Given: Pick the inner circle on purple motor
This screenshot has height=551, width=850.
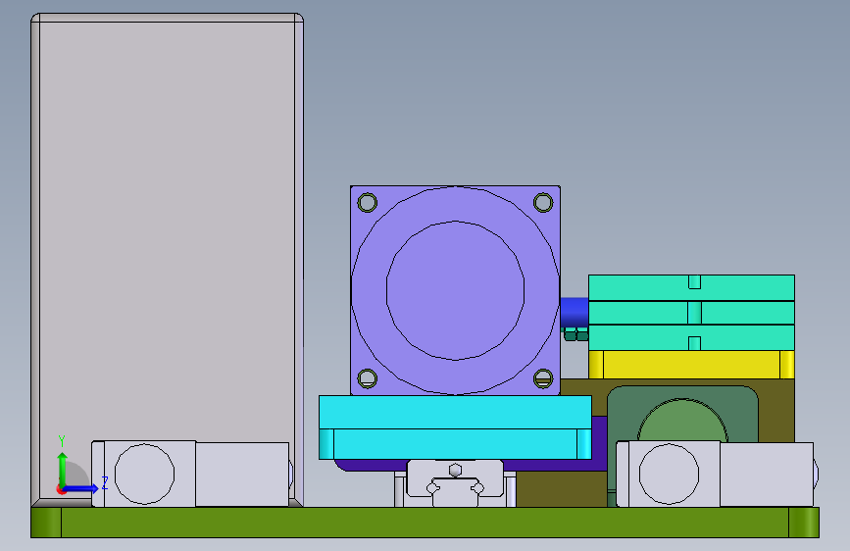Looking at the screenshot, I should 455,290.
